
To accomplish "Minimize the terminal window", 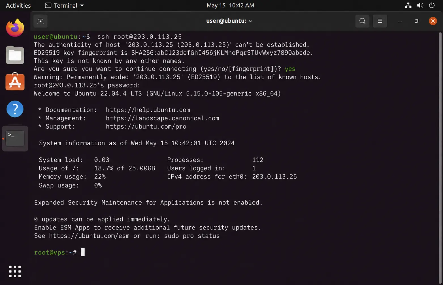I will pyautogui.click(x=400, y=21).
